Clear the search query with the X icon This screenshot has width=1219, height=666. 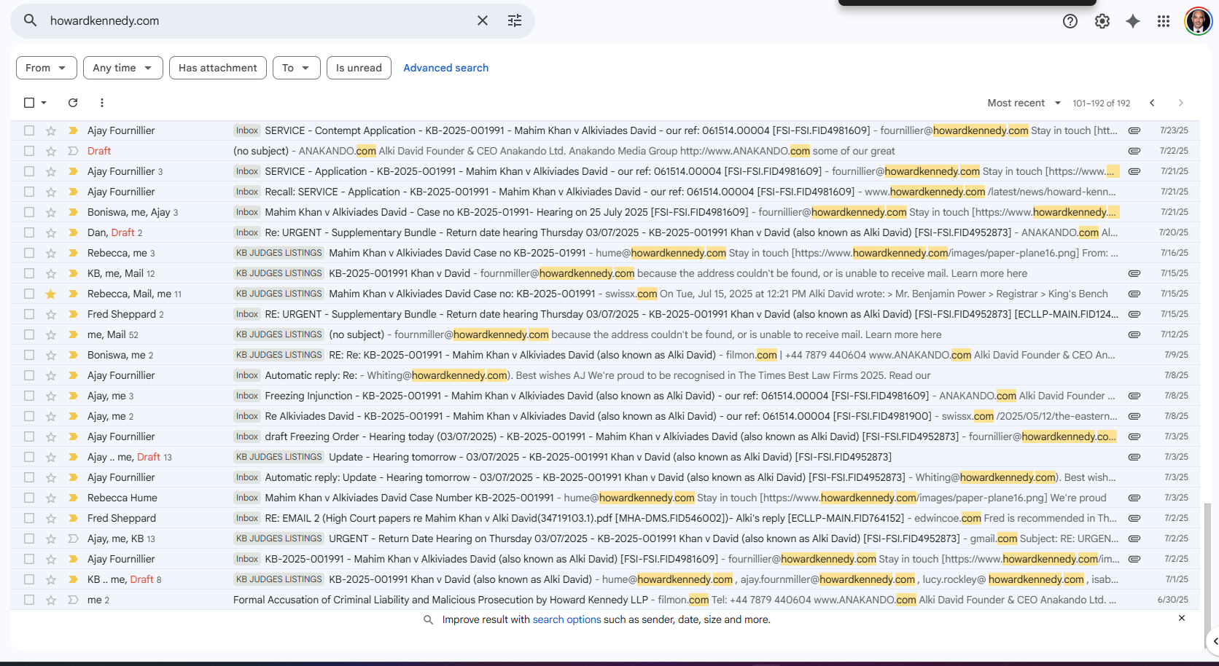click(x=482, y=20)
